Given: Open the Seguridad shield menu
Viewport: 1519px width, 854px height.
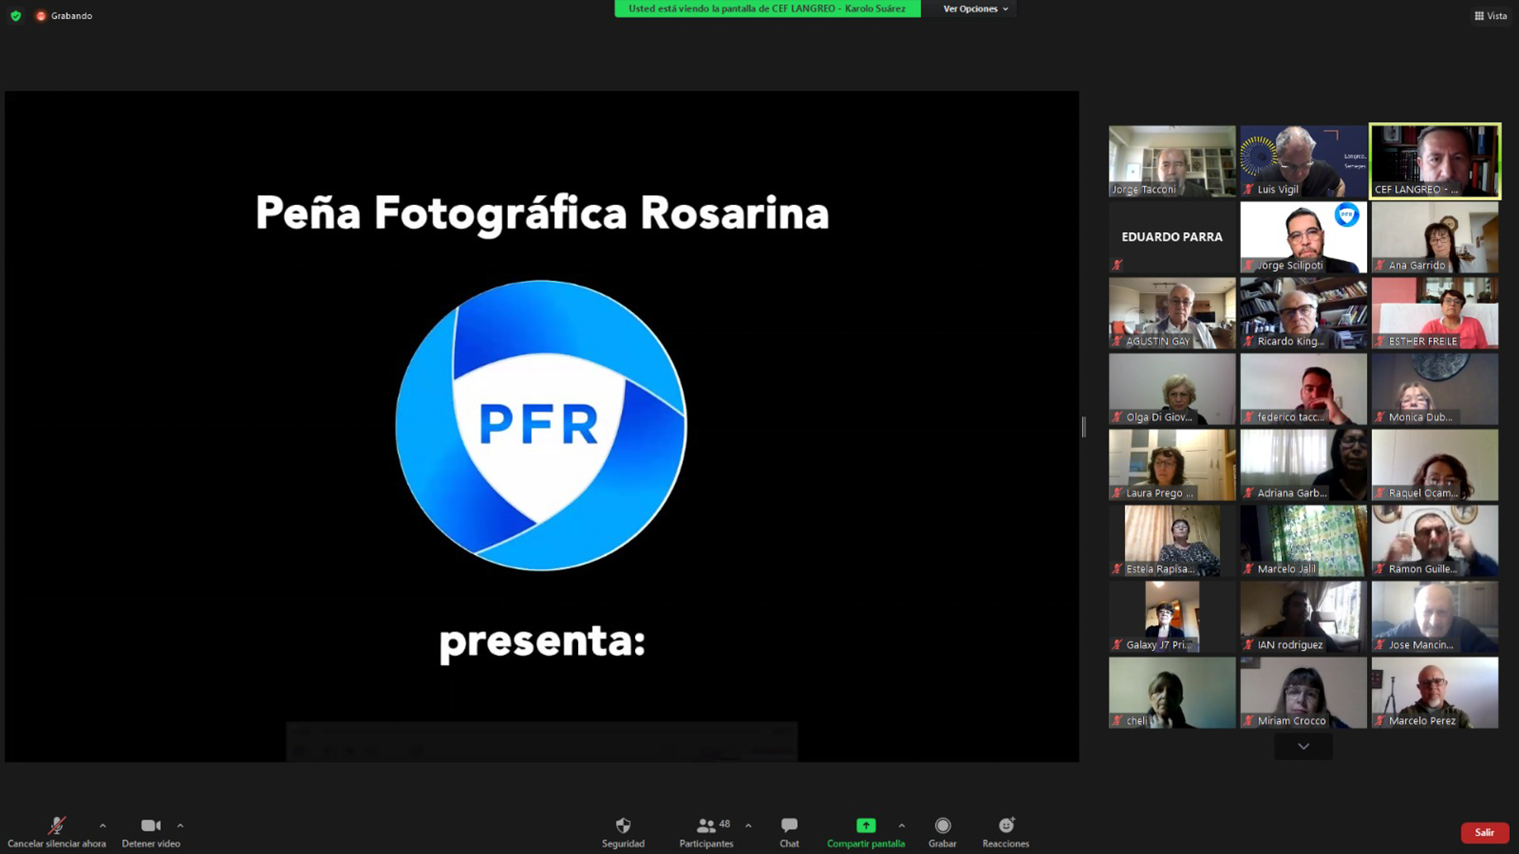Looking at the screenshot, I should click(x=624, y=832).
